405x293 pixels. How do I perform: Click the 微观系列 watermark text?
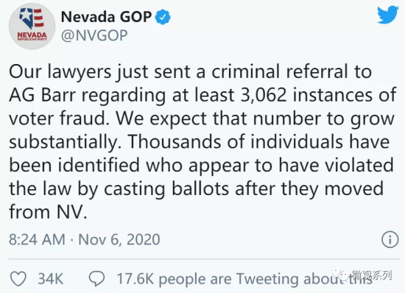coord(371,275)
